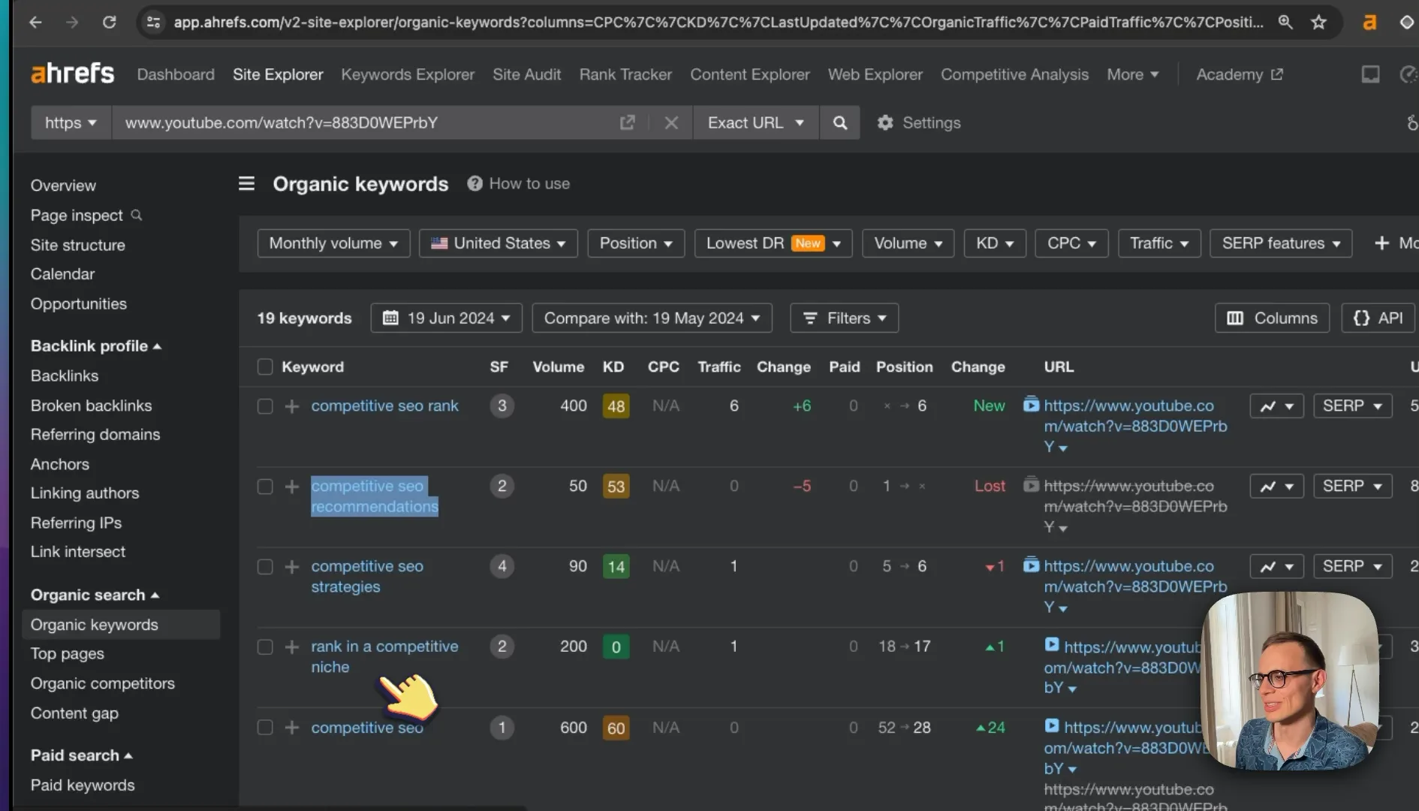This screenshot has width=1419, height=811.
Task: Click the magnifier search button beside Exact URL
Action: pos(839,122)
